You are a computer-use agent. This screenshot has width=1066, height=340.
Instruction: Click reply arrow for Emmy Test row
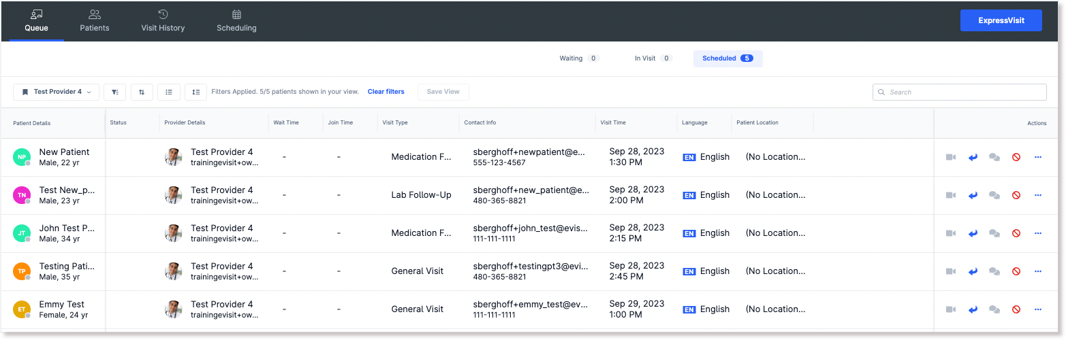973,309
